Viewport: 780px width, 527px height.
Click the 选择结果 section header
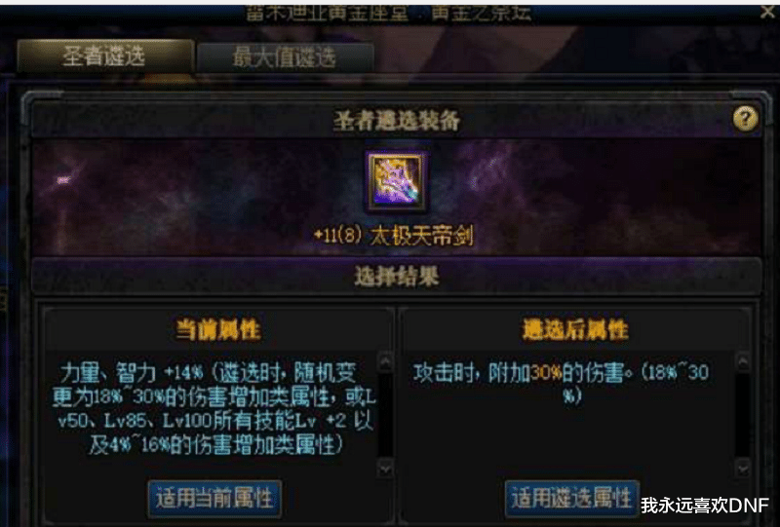point(396,277)
